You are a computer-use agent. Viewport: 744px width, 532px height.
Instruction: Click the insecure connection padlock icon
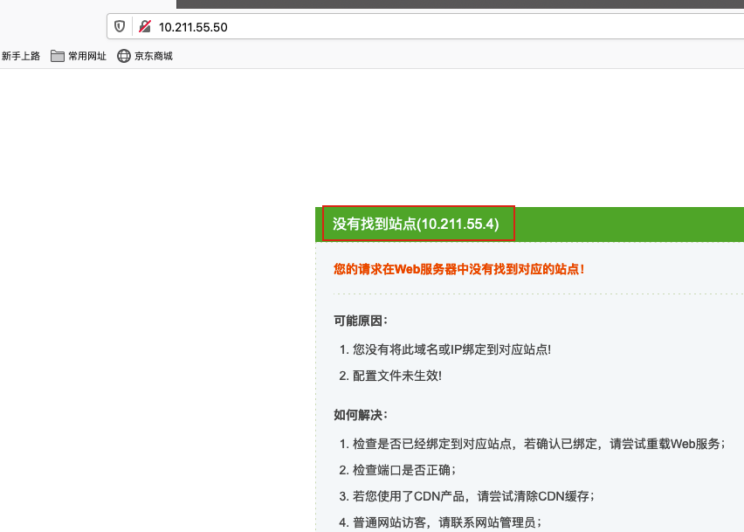pos(145,26)
